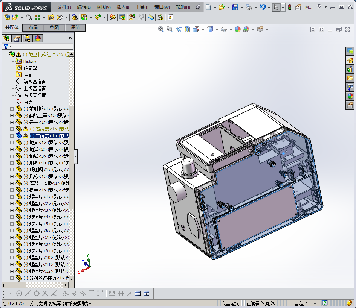Open the Save button dropdown arrow

pyautogui.click(x=241, y=8)
